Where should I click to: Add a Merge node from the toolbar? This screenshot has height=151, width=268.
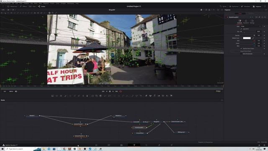coord(92,96)
